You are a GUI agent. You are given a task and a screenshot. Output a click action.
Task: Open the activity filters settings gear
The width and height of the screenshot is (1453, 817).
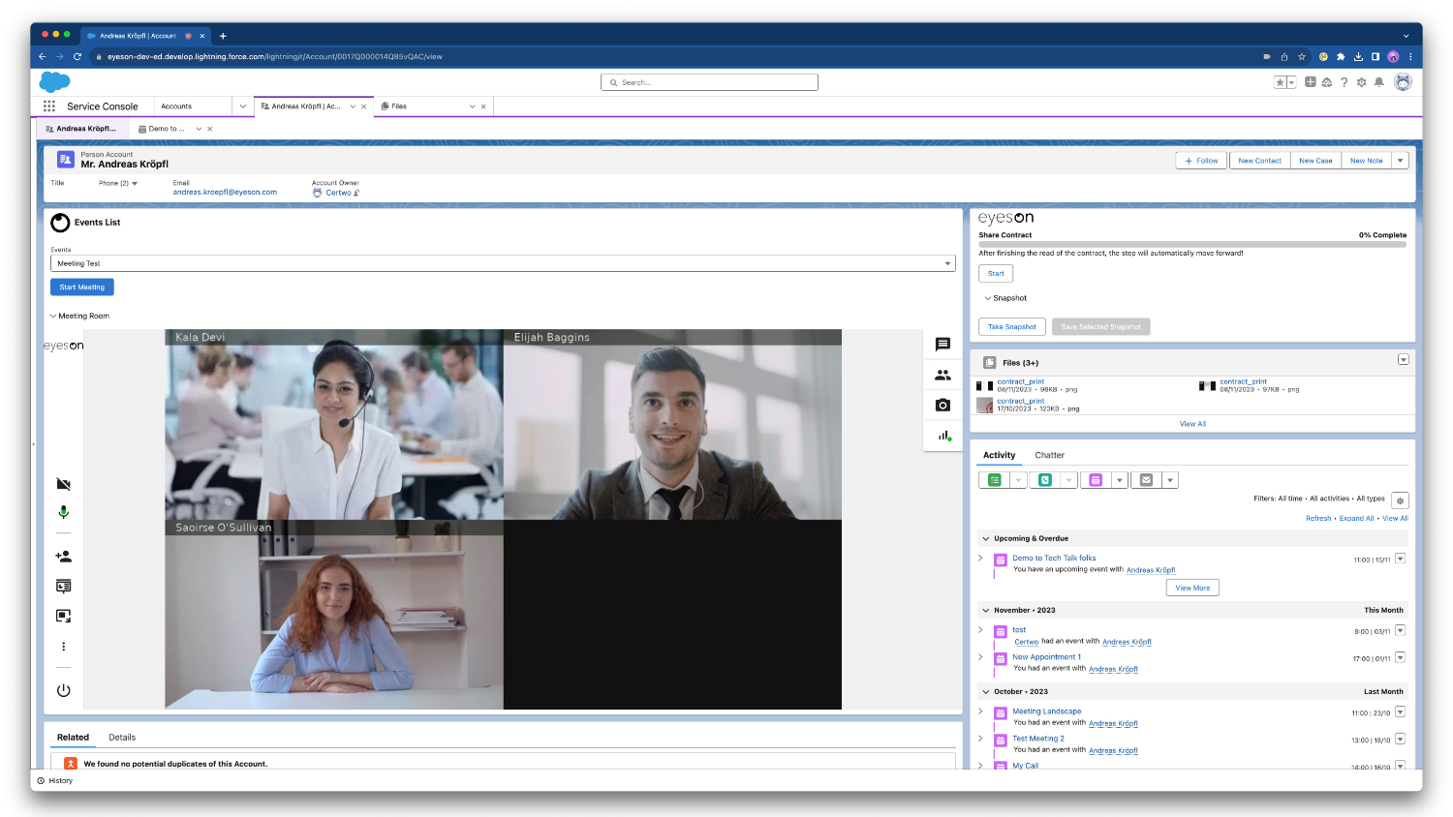click(1400, 500)
